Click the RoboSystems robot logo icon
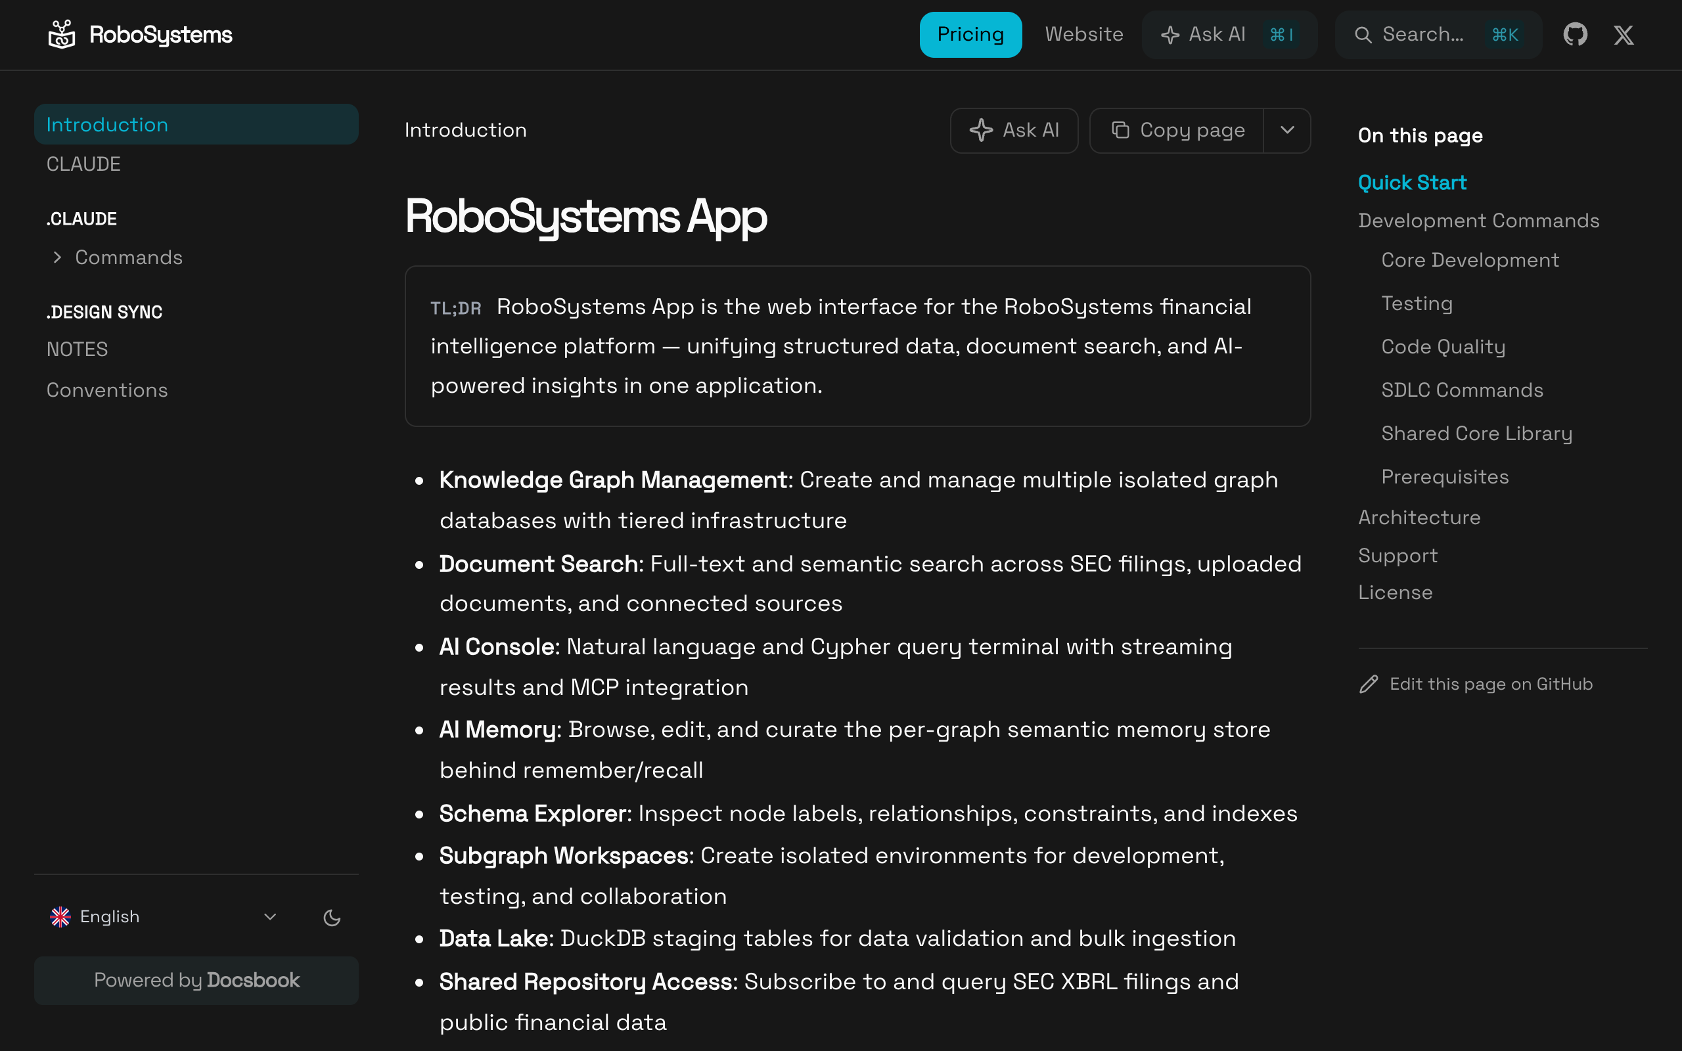 62,35
